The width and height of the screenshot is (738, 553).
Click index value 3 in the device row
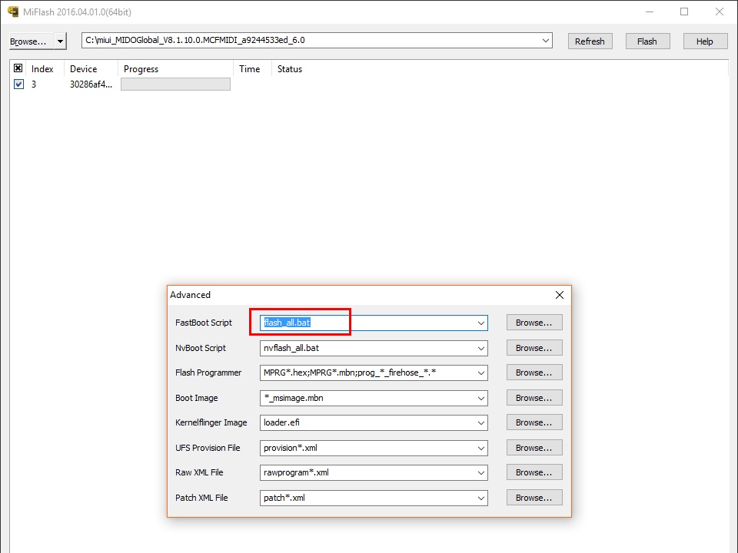coord(34,84)
